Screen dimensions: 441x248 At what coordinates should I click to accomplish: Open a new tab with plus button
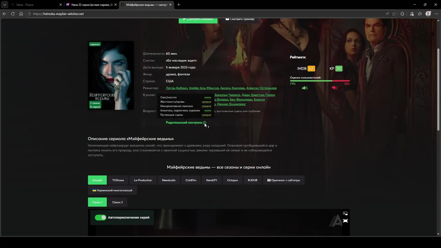click(x=178, y=5)
